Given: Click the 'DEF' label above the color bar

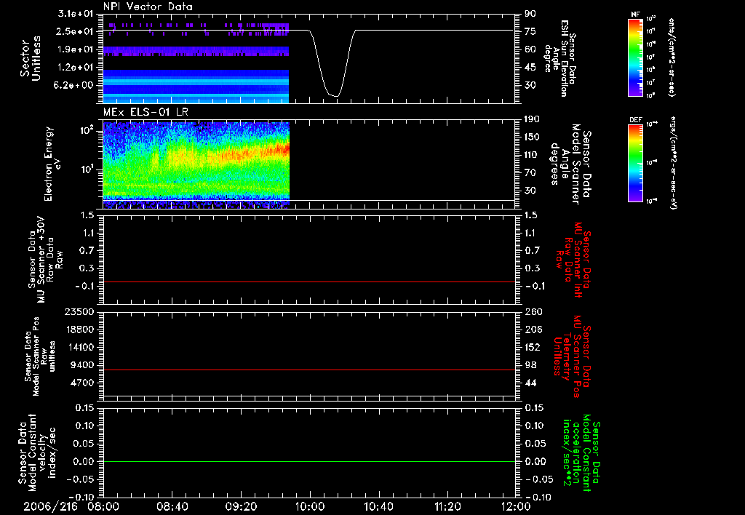Looking at the screenshot, I should pyautogui.click(x=635, y=120).
